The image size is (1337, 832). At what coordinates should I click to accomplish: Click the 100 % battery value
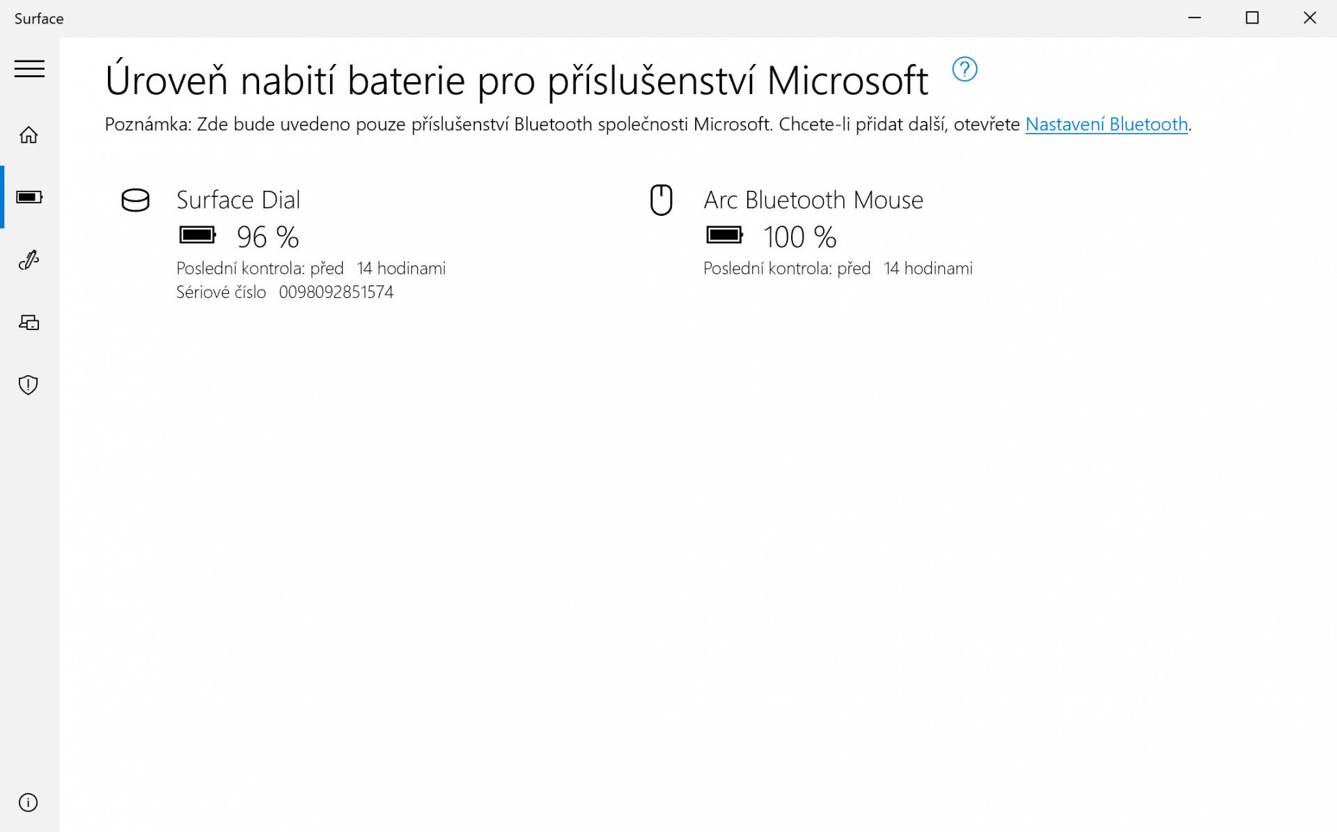pos(800,237)
